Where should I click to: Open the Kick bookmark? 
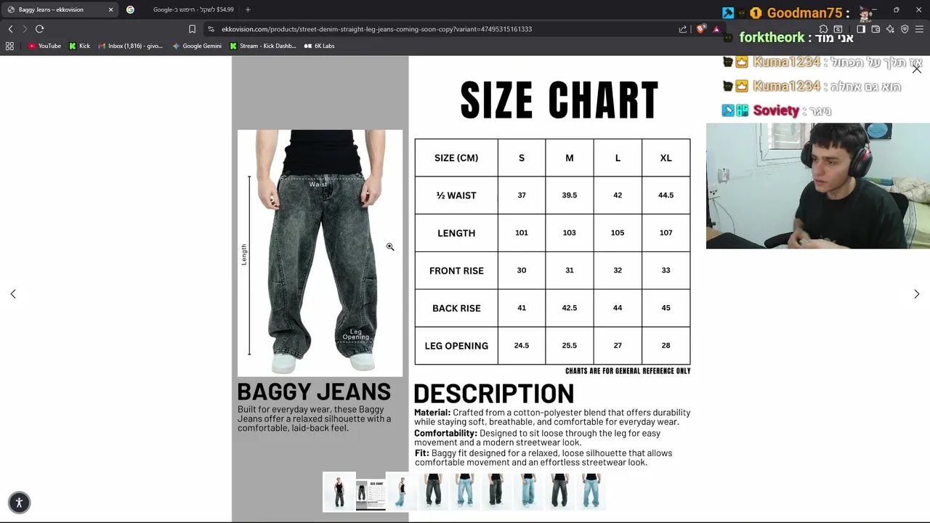click(80, 46)
